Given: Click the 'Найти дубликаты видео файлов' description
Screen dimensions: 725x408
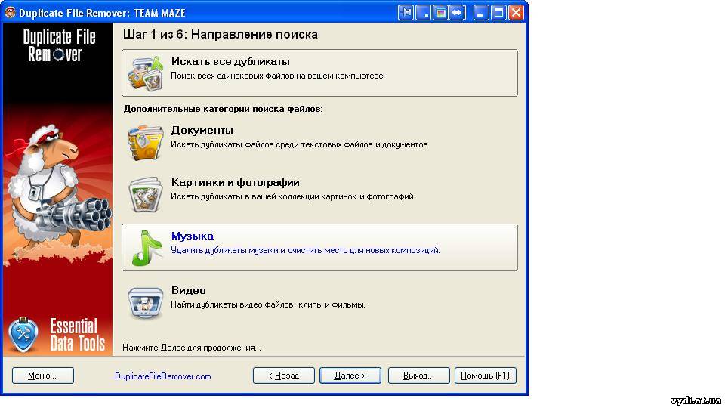Looking at the screenshot, I should pyautogui.click(x=267, y=304).
